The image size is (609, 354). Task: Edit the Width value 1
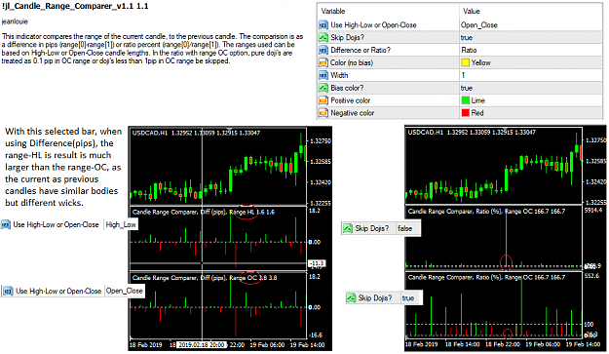click(x=463, y=75)
